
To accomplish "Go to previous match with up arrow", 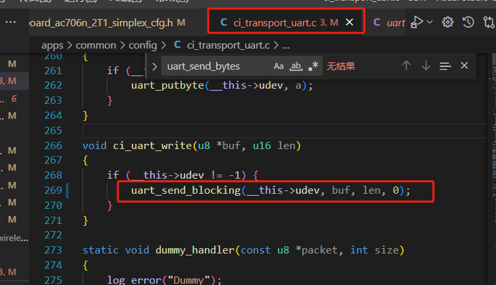I will point(406,66).
